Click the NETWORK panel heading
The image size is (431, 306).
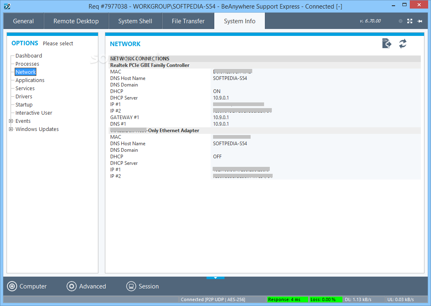pos(125,44)
